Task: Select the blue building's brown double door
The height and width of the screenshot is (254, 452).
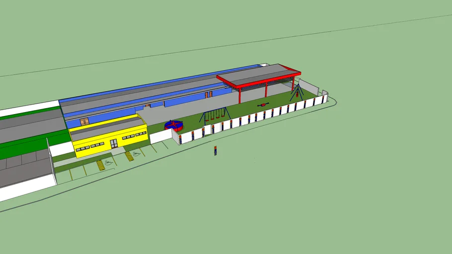Action: tap(85, 122)
